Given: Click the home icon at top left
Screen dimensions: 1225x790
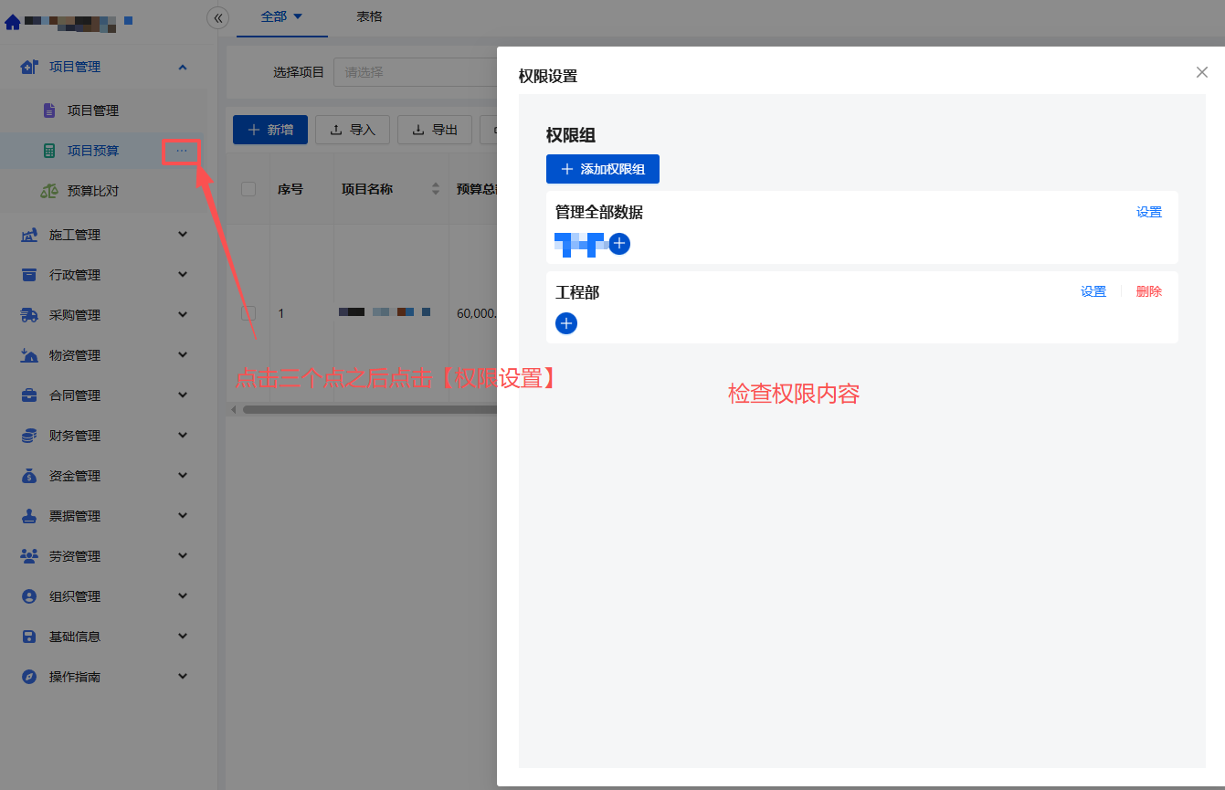Looking at the screenshot, I should (13, 21).
